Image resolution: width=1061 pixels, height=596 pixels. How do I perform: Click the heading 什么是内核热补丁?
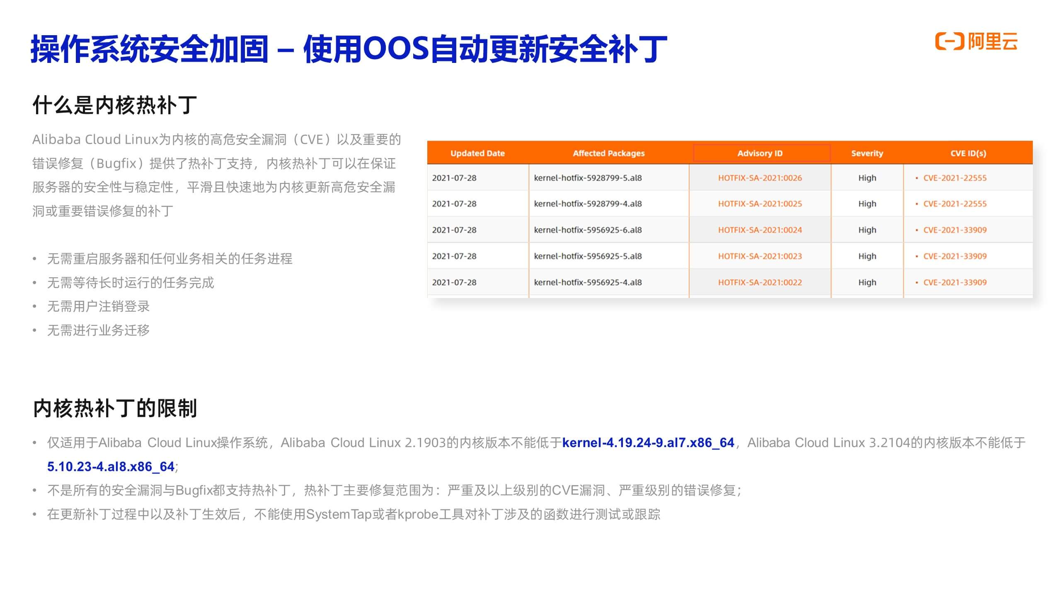pyautogui.click(x=115, y=105)
